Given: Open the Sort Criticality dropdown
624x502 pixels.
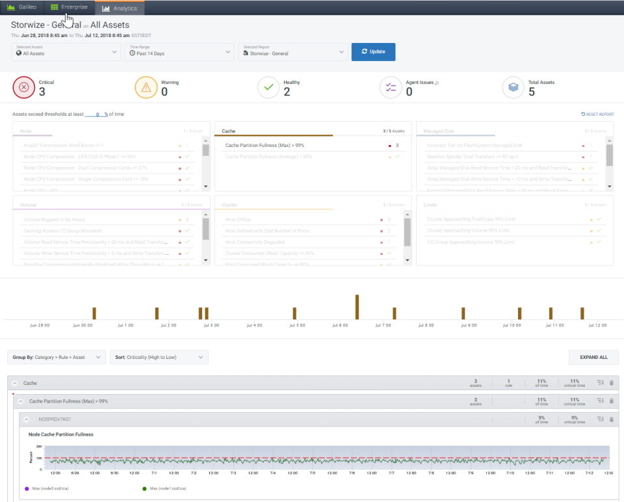Looking at the screenshot, I should pos(159,357).
